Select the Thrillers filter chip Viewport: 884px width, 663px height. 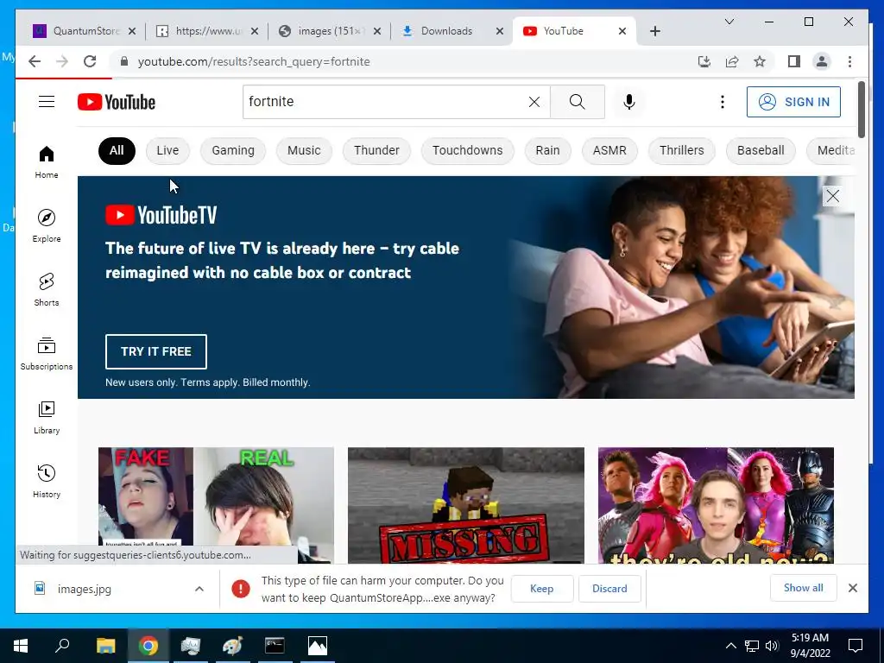[682, 150]
